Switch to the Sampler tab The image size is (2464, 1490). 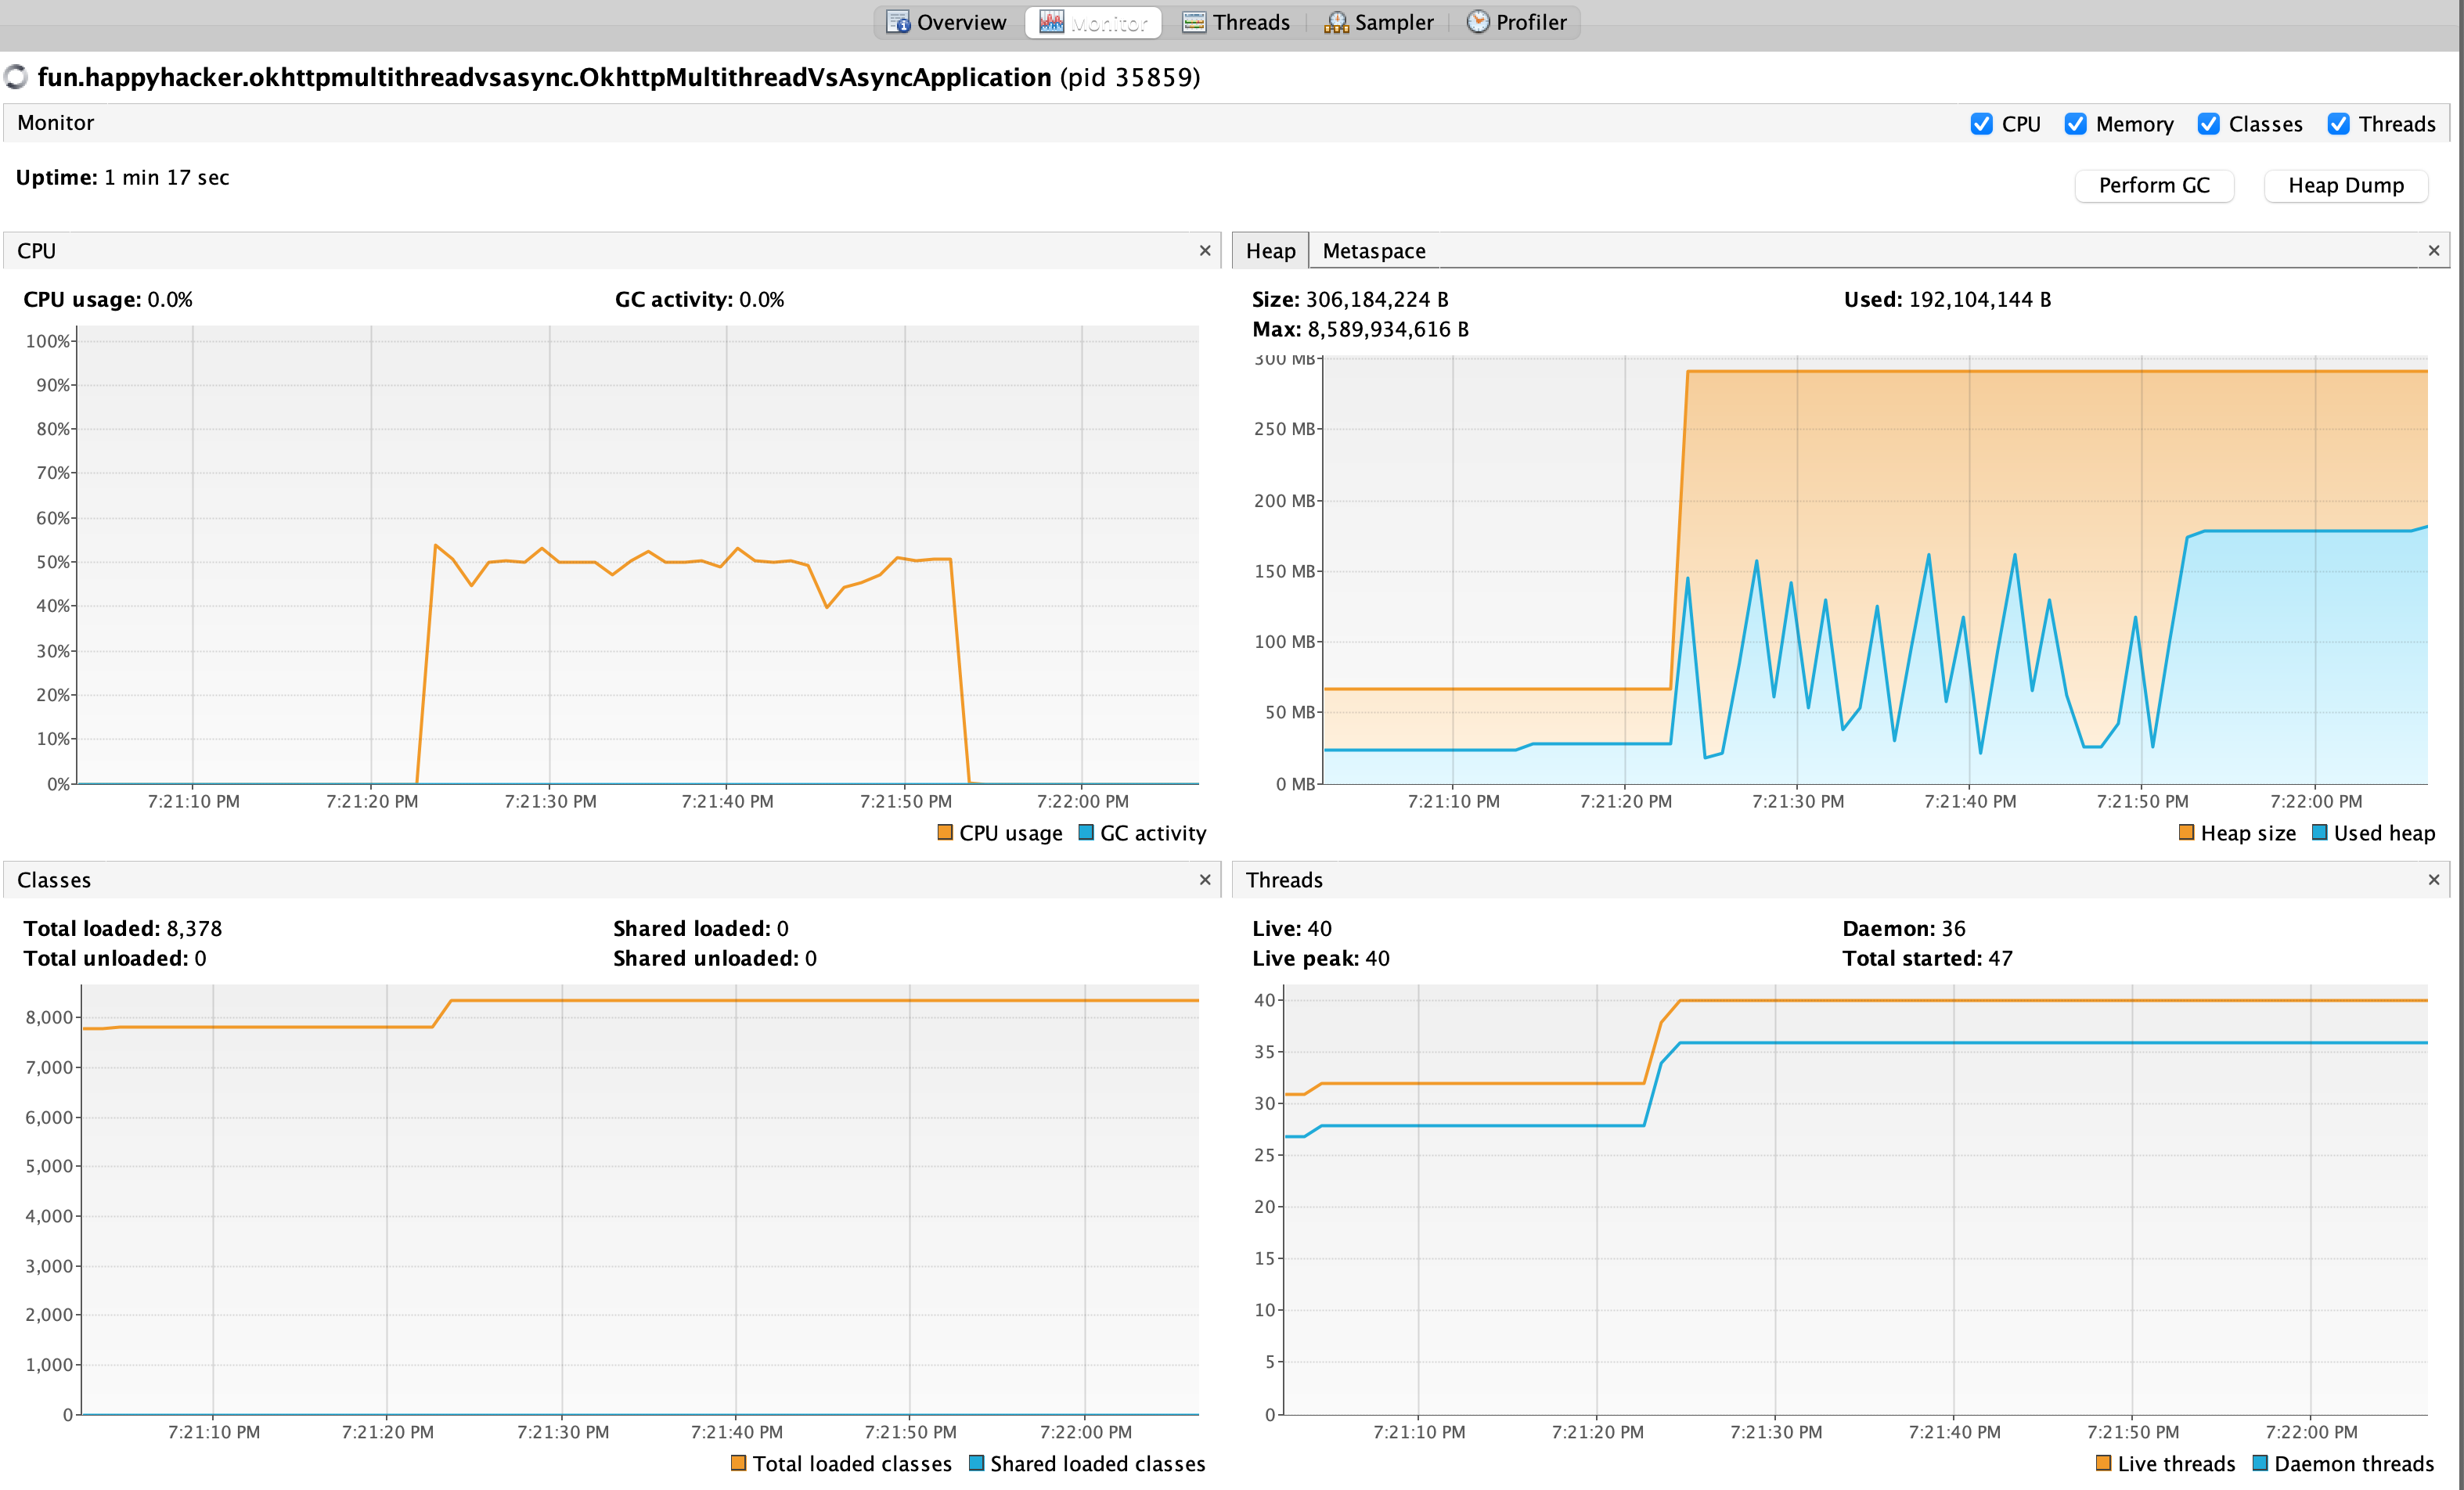[x=1378, y=22]
